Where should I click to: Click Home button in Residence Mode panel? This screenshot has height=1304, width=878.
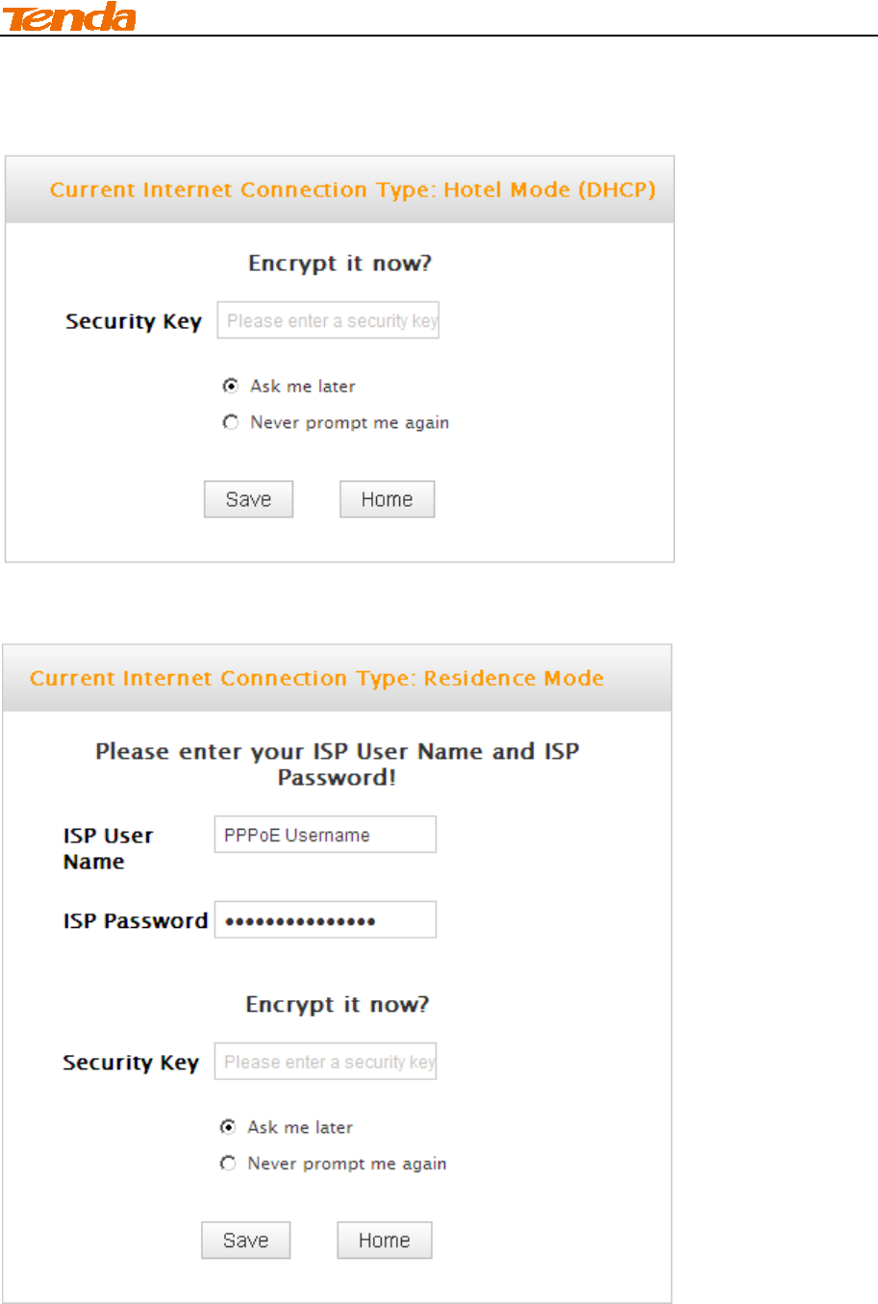click(384, 1241)
